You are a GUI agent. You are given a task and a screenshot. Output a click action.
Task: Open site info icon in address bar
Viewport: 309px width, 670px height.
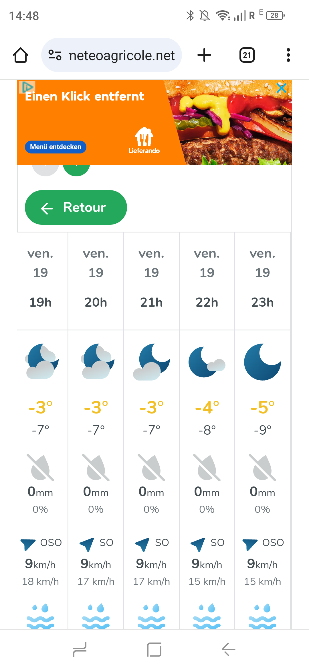55,55
